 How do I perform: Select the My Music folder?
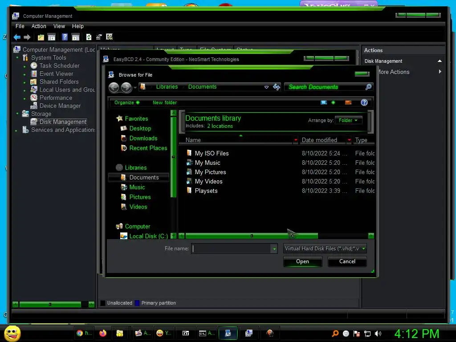(x=208, y=163)
